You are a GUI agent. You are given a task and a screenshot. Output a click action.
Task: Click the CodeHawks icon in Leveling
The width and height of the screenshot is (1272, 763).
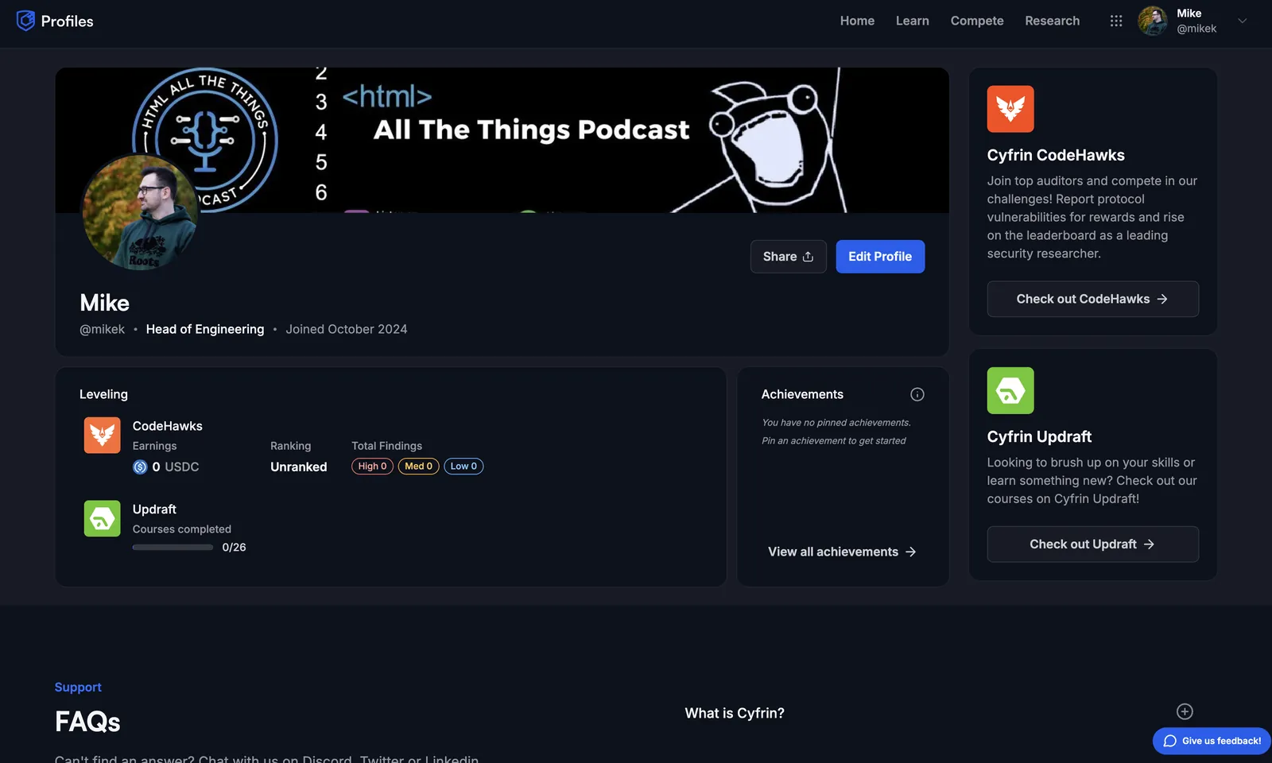103,436
